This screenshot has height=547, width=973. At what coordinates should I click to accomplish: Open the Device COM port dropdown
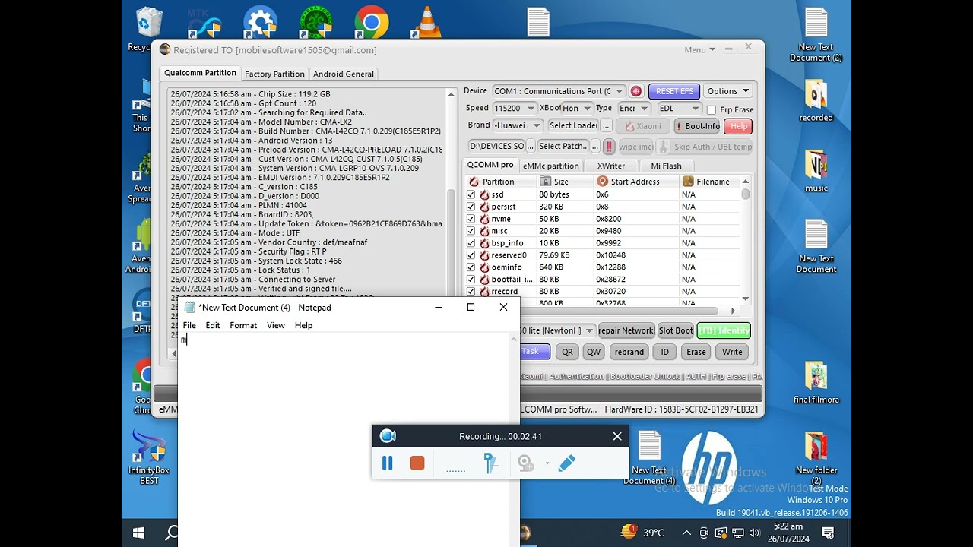coord(559,91)
